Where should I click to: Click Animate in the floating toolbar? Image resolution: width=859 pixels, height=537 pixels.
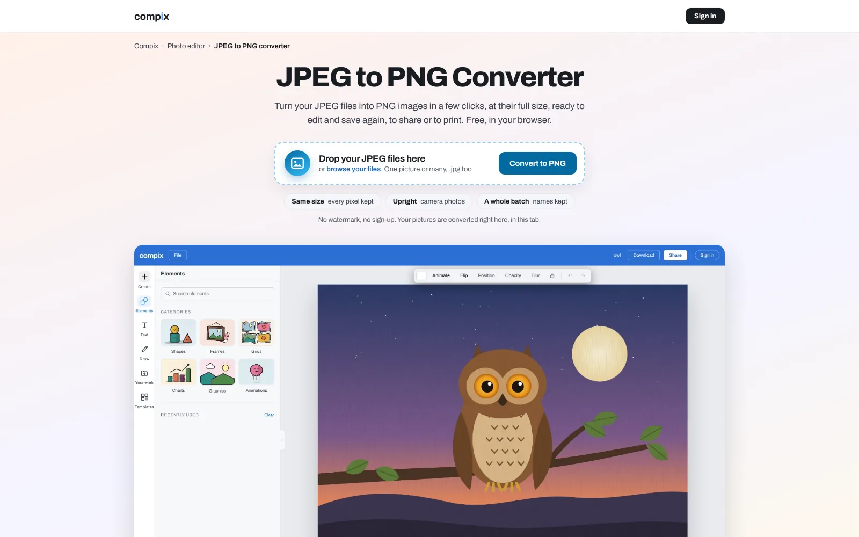[441, 275]
